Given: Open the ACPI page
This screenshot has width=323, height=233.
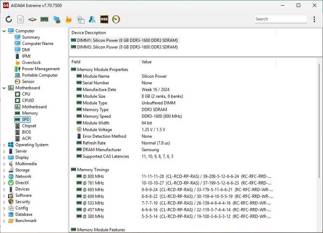Looking at the screenshot, I should [27, 138].
